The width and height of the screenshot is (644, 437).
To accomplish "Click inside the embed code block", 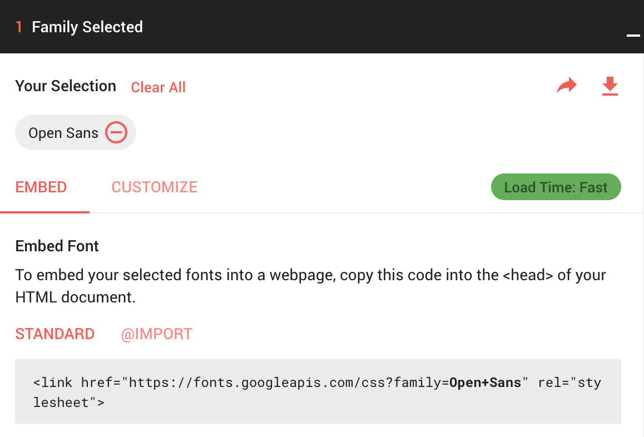I will [x=317, y=392].
